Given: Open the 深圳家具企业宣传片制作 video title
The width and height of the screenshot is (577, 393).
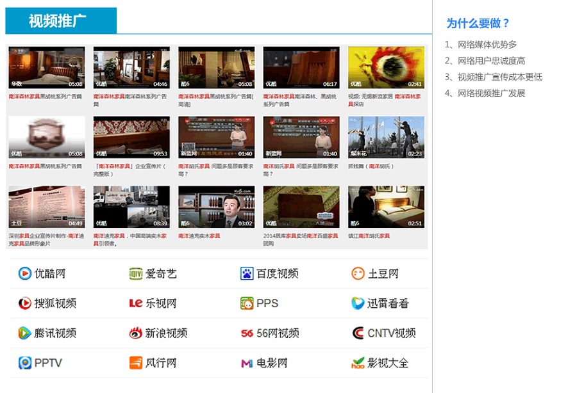Looking at the screenshot, I should 46,239.
